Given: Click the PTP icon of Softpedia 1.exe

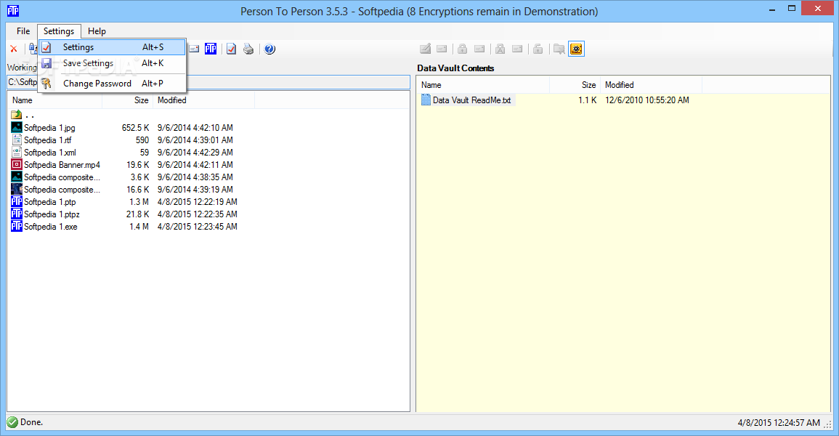Looking at the screenshot, I should click(x=17, y=226).
